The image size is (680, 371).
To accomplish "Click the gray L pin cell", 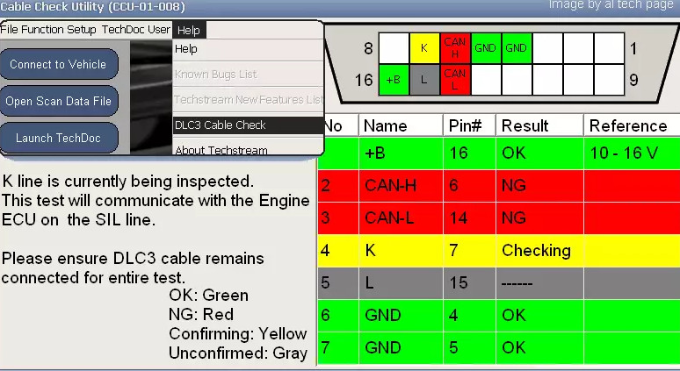I will click(424, 80).
